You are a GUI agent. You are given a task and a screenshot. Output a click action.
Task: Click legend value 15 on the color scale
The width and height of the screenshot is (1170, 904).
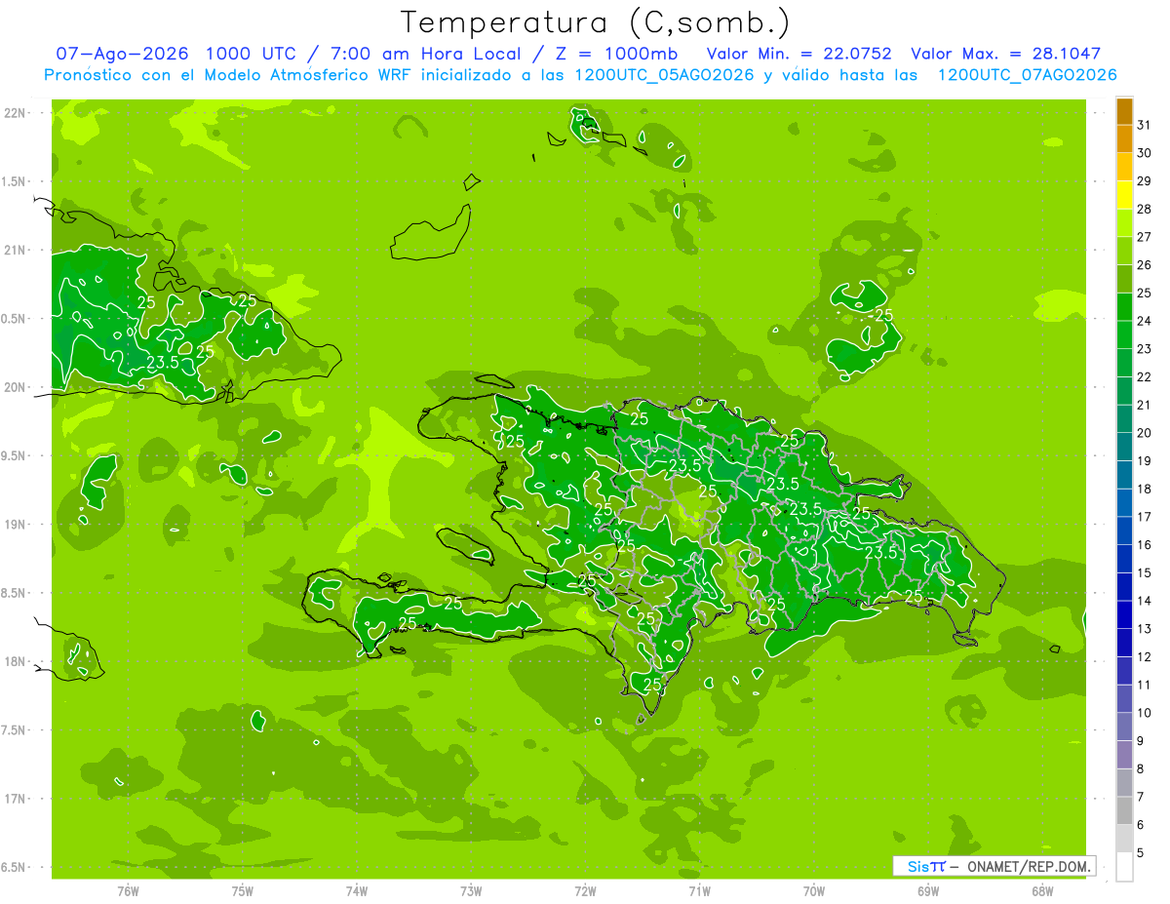click(x=1145, y=573)
